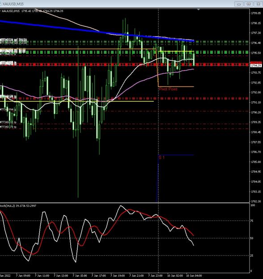Click price scale value 1782.30

point(256,201)
